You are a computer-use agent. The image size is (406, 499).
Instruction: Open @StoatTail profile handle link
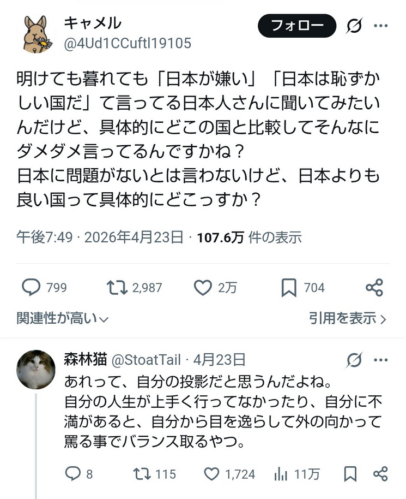tap(149, 360)
